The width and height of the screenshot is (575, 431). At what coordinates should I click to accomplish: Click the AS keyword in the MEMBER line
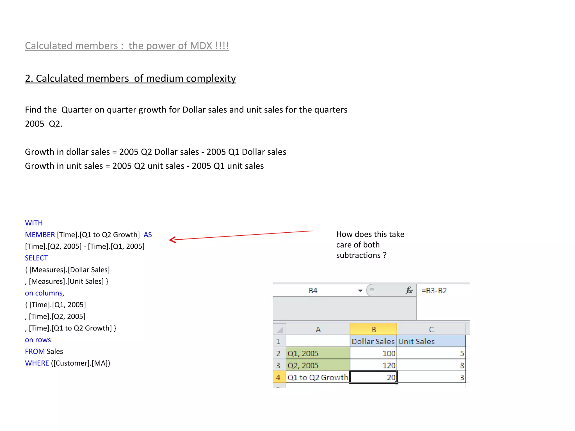point(148,235)
